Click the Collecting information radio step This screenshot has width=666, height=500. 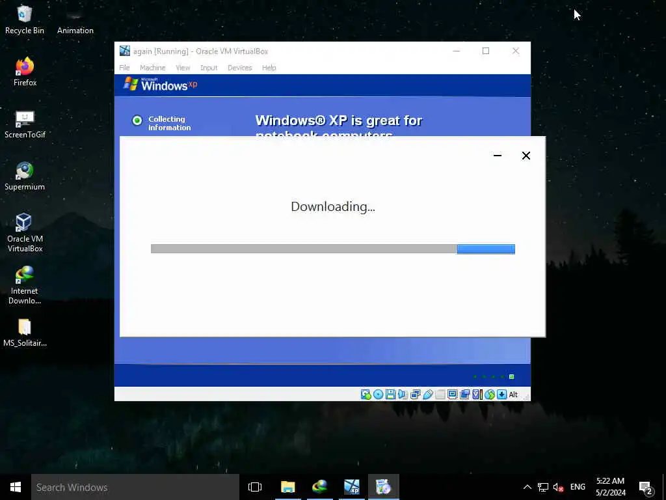137,120
